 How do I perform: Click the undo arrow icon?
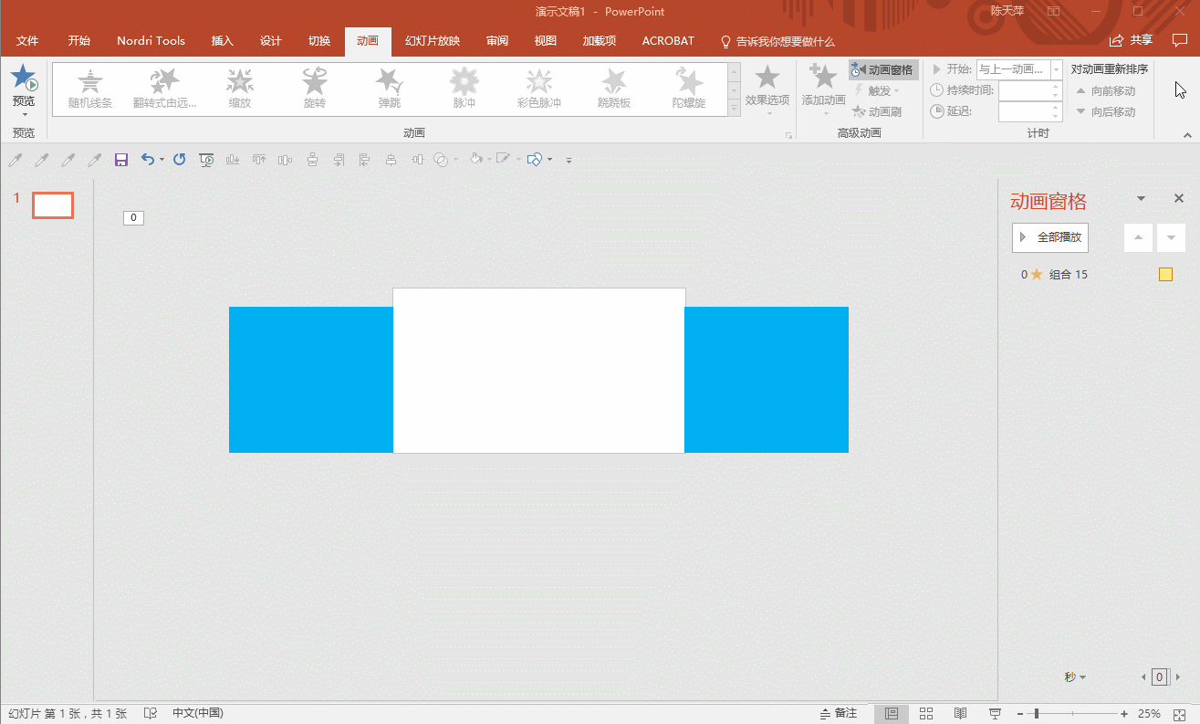tap(148, 160)
